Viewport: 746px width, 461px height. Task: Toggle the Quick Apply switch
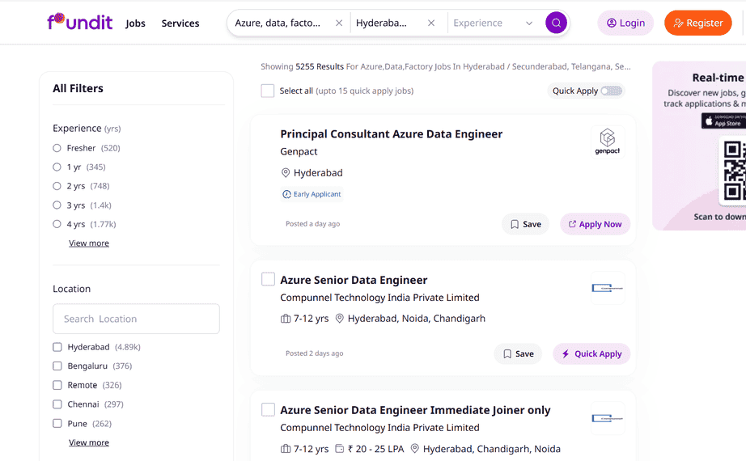612,91
